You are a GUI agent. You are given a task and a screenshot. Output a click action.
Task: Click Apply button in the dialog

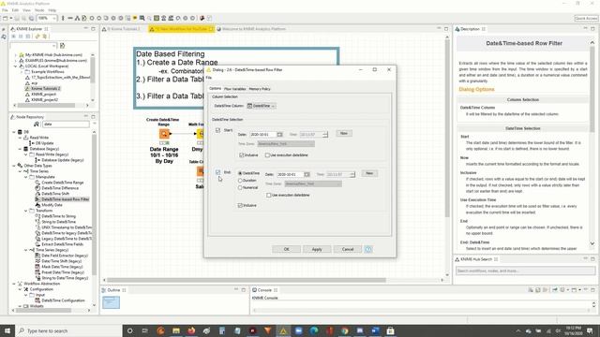pos(317,249)
